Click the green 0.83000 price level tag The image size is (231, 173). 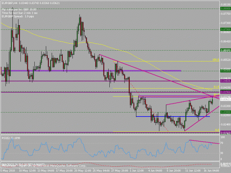225,112
